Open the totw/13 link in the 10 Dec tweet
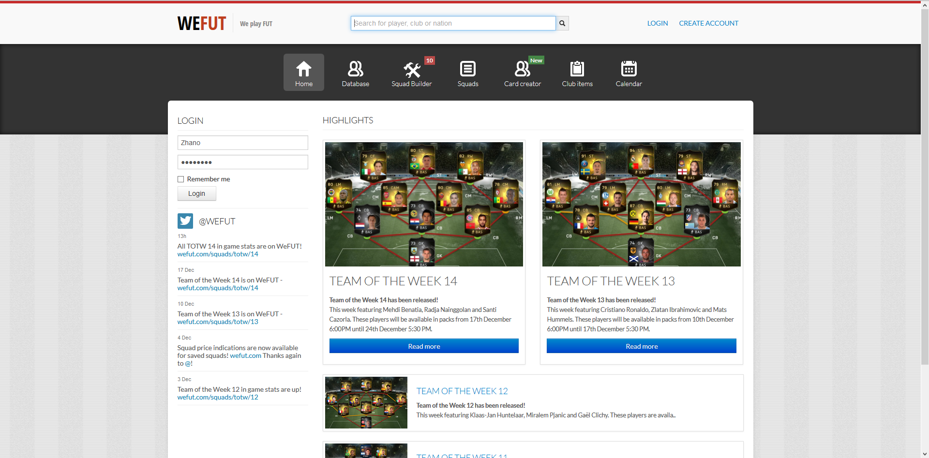 [218, 322]
